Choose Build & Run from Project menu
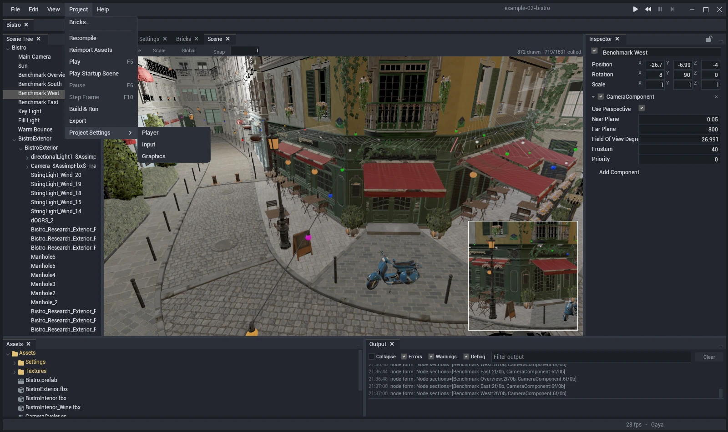728x432 pixels. (101, 109)
